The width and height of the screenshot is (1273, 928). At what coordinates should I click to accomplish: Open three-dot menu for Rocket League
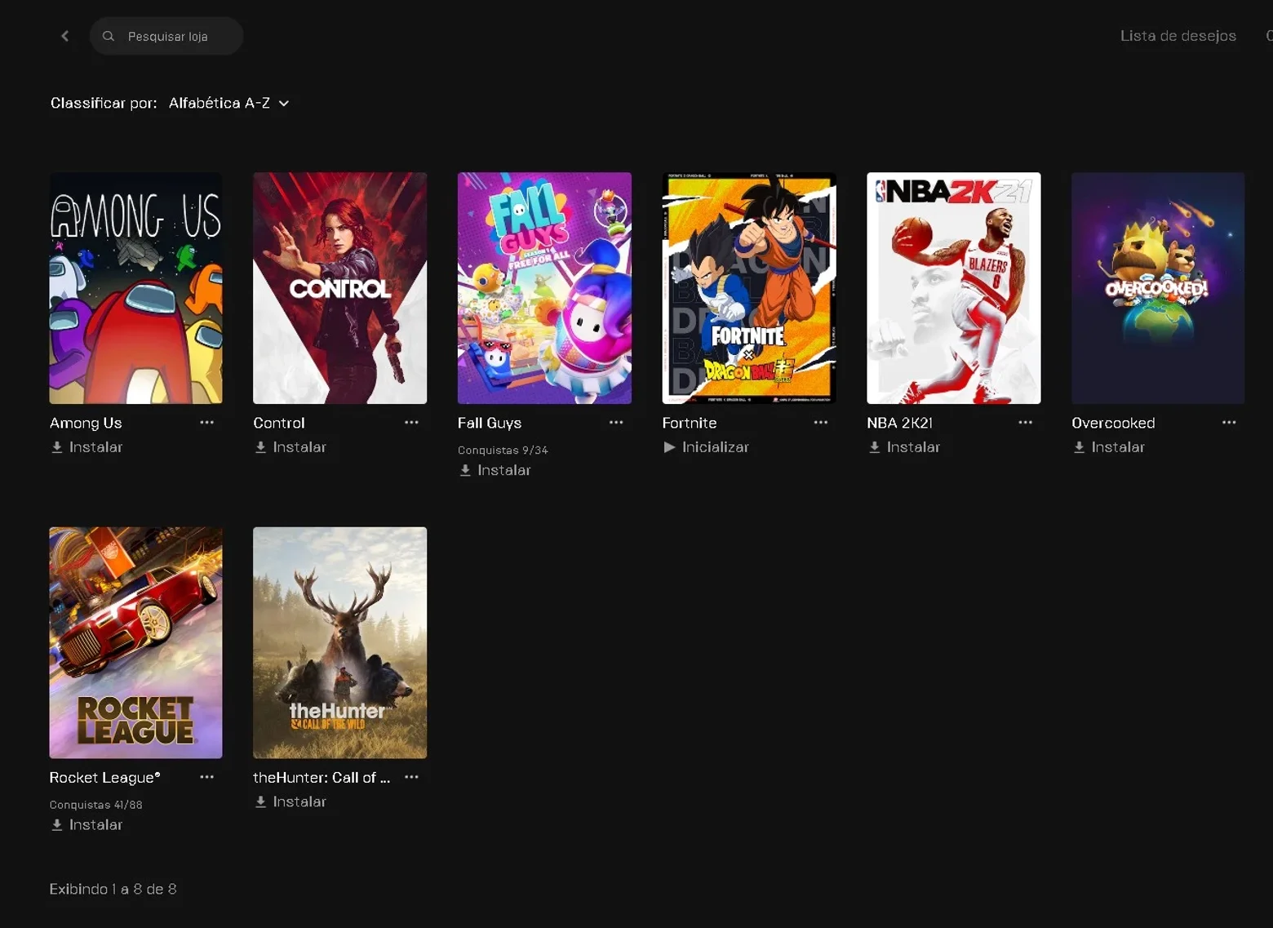click(207, 777)
